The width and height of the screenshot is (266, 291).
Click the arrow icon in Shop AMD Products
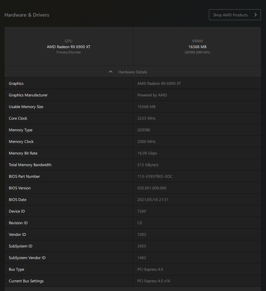[255, 15]
